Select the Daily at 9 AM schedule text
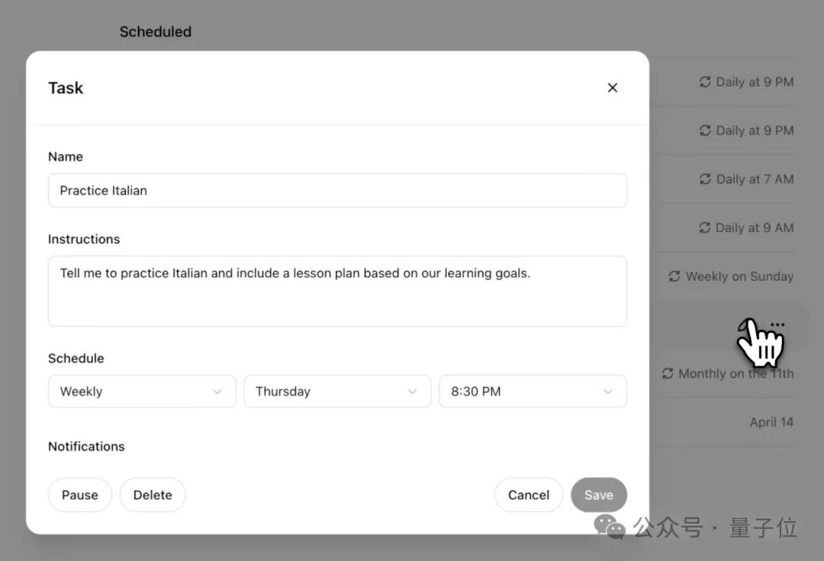The image size is (824, 561). pos(755,227)
